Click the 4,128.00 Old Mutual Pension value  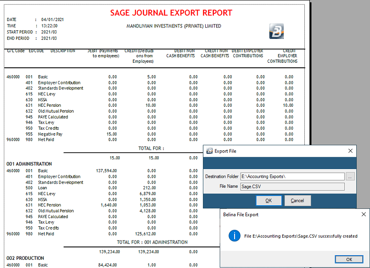pos(148,211)
